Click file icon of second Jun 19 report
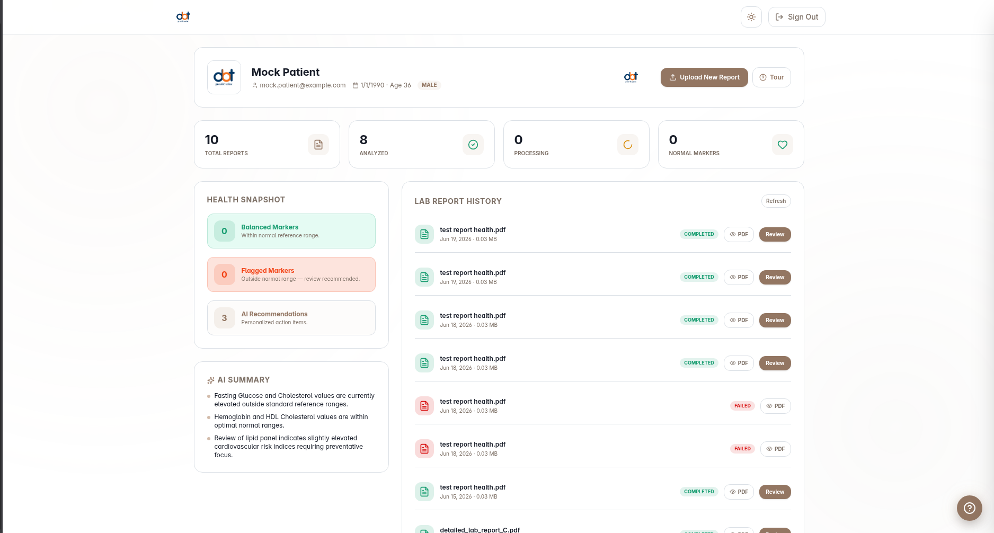 [x=424, y=277]
